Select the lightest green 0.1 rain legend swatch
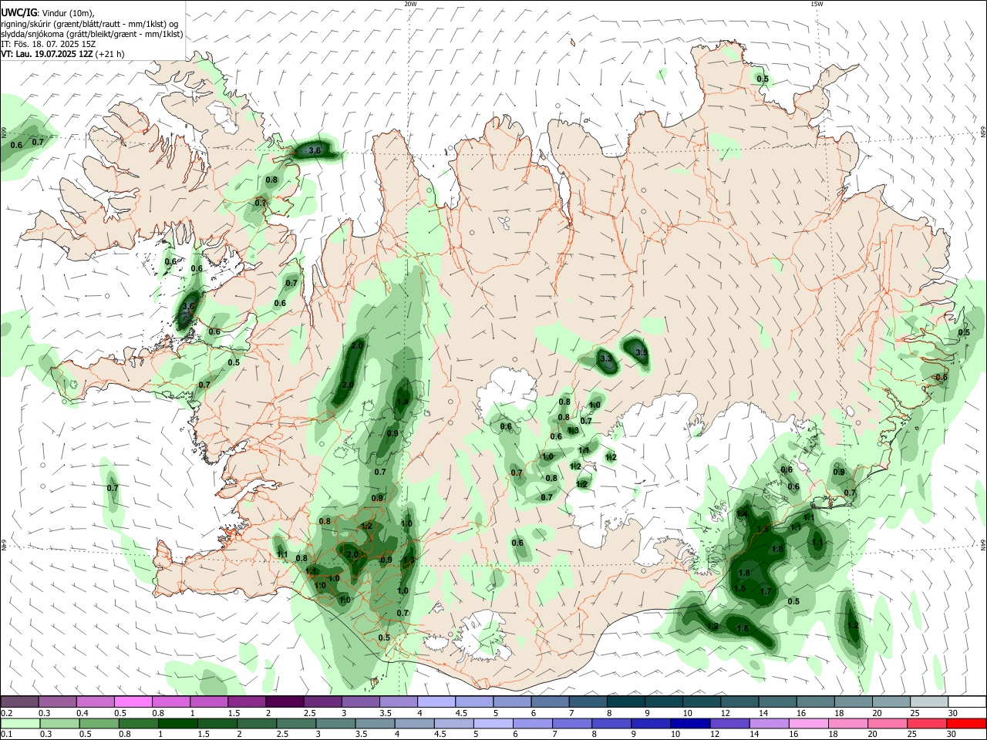 pyautogui.click(x=19, y=724)
